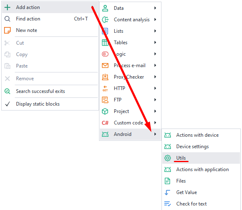The width and height of the screenshot is (242, 210).
Task: Toggle Display static blocks checkmark
Action: pyautogui.click(x=7, y=104)
